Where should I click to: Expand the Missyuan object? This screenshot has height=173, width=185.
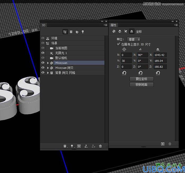(x=48, y=63)
